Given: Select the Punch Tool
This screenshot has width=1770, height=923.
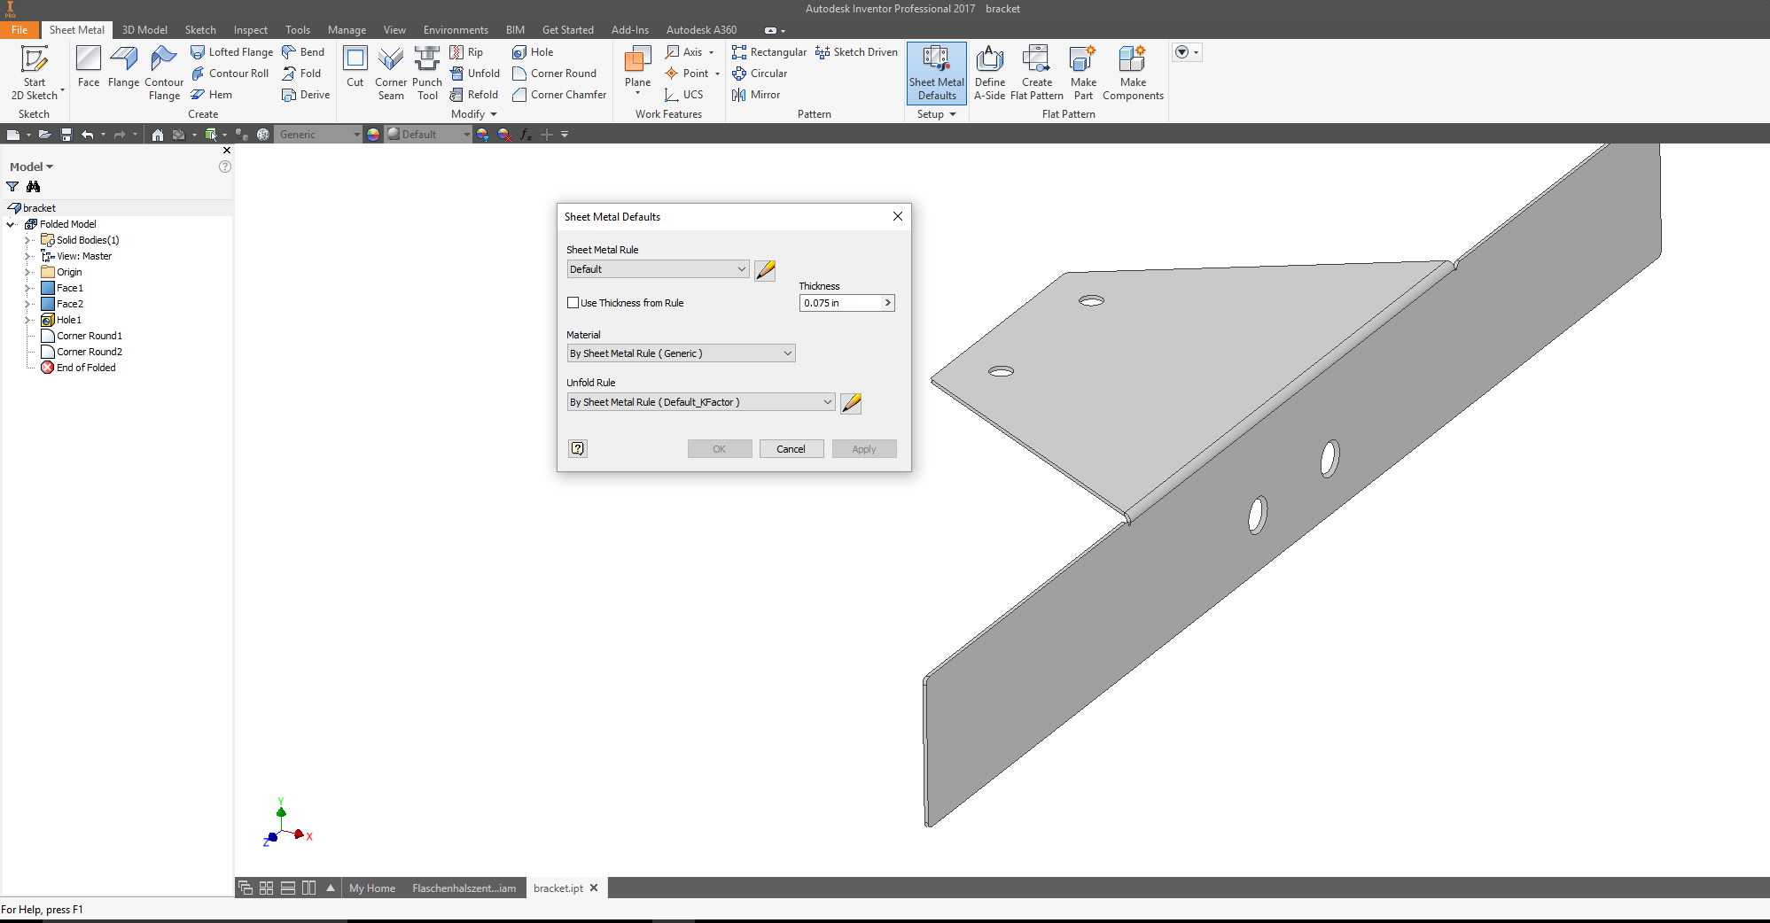Looking at the screenshot, I should tap(427, 73).
